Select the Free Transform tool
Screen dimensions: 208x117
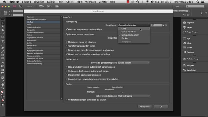3,66
